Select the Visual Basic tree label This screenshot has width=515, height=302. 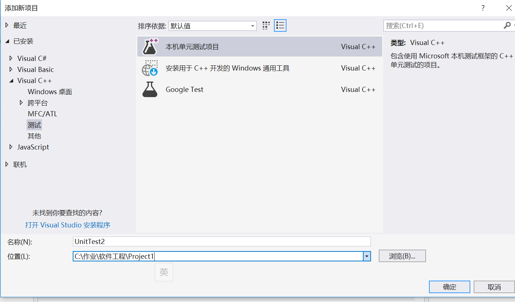[x=35, y=69]
